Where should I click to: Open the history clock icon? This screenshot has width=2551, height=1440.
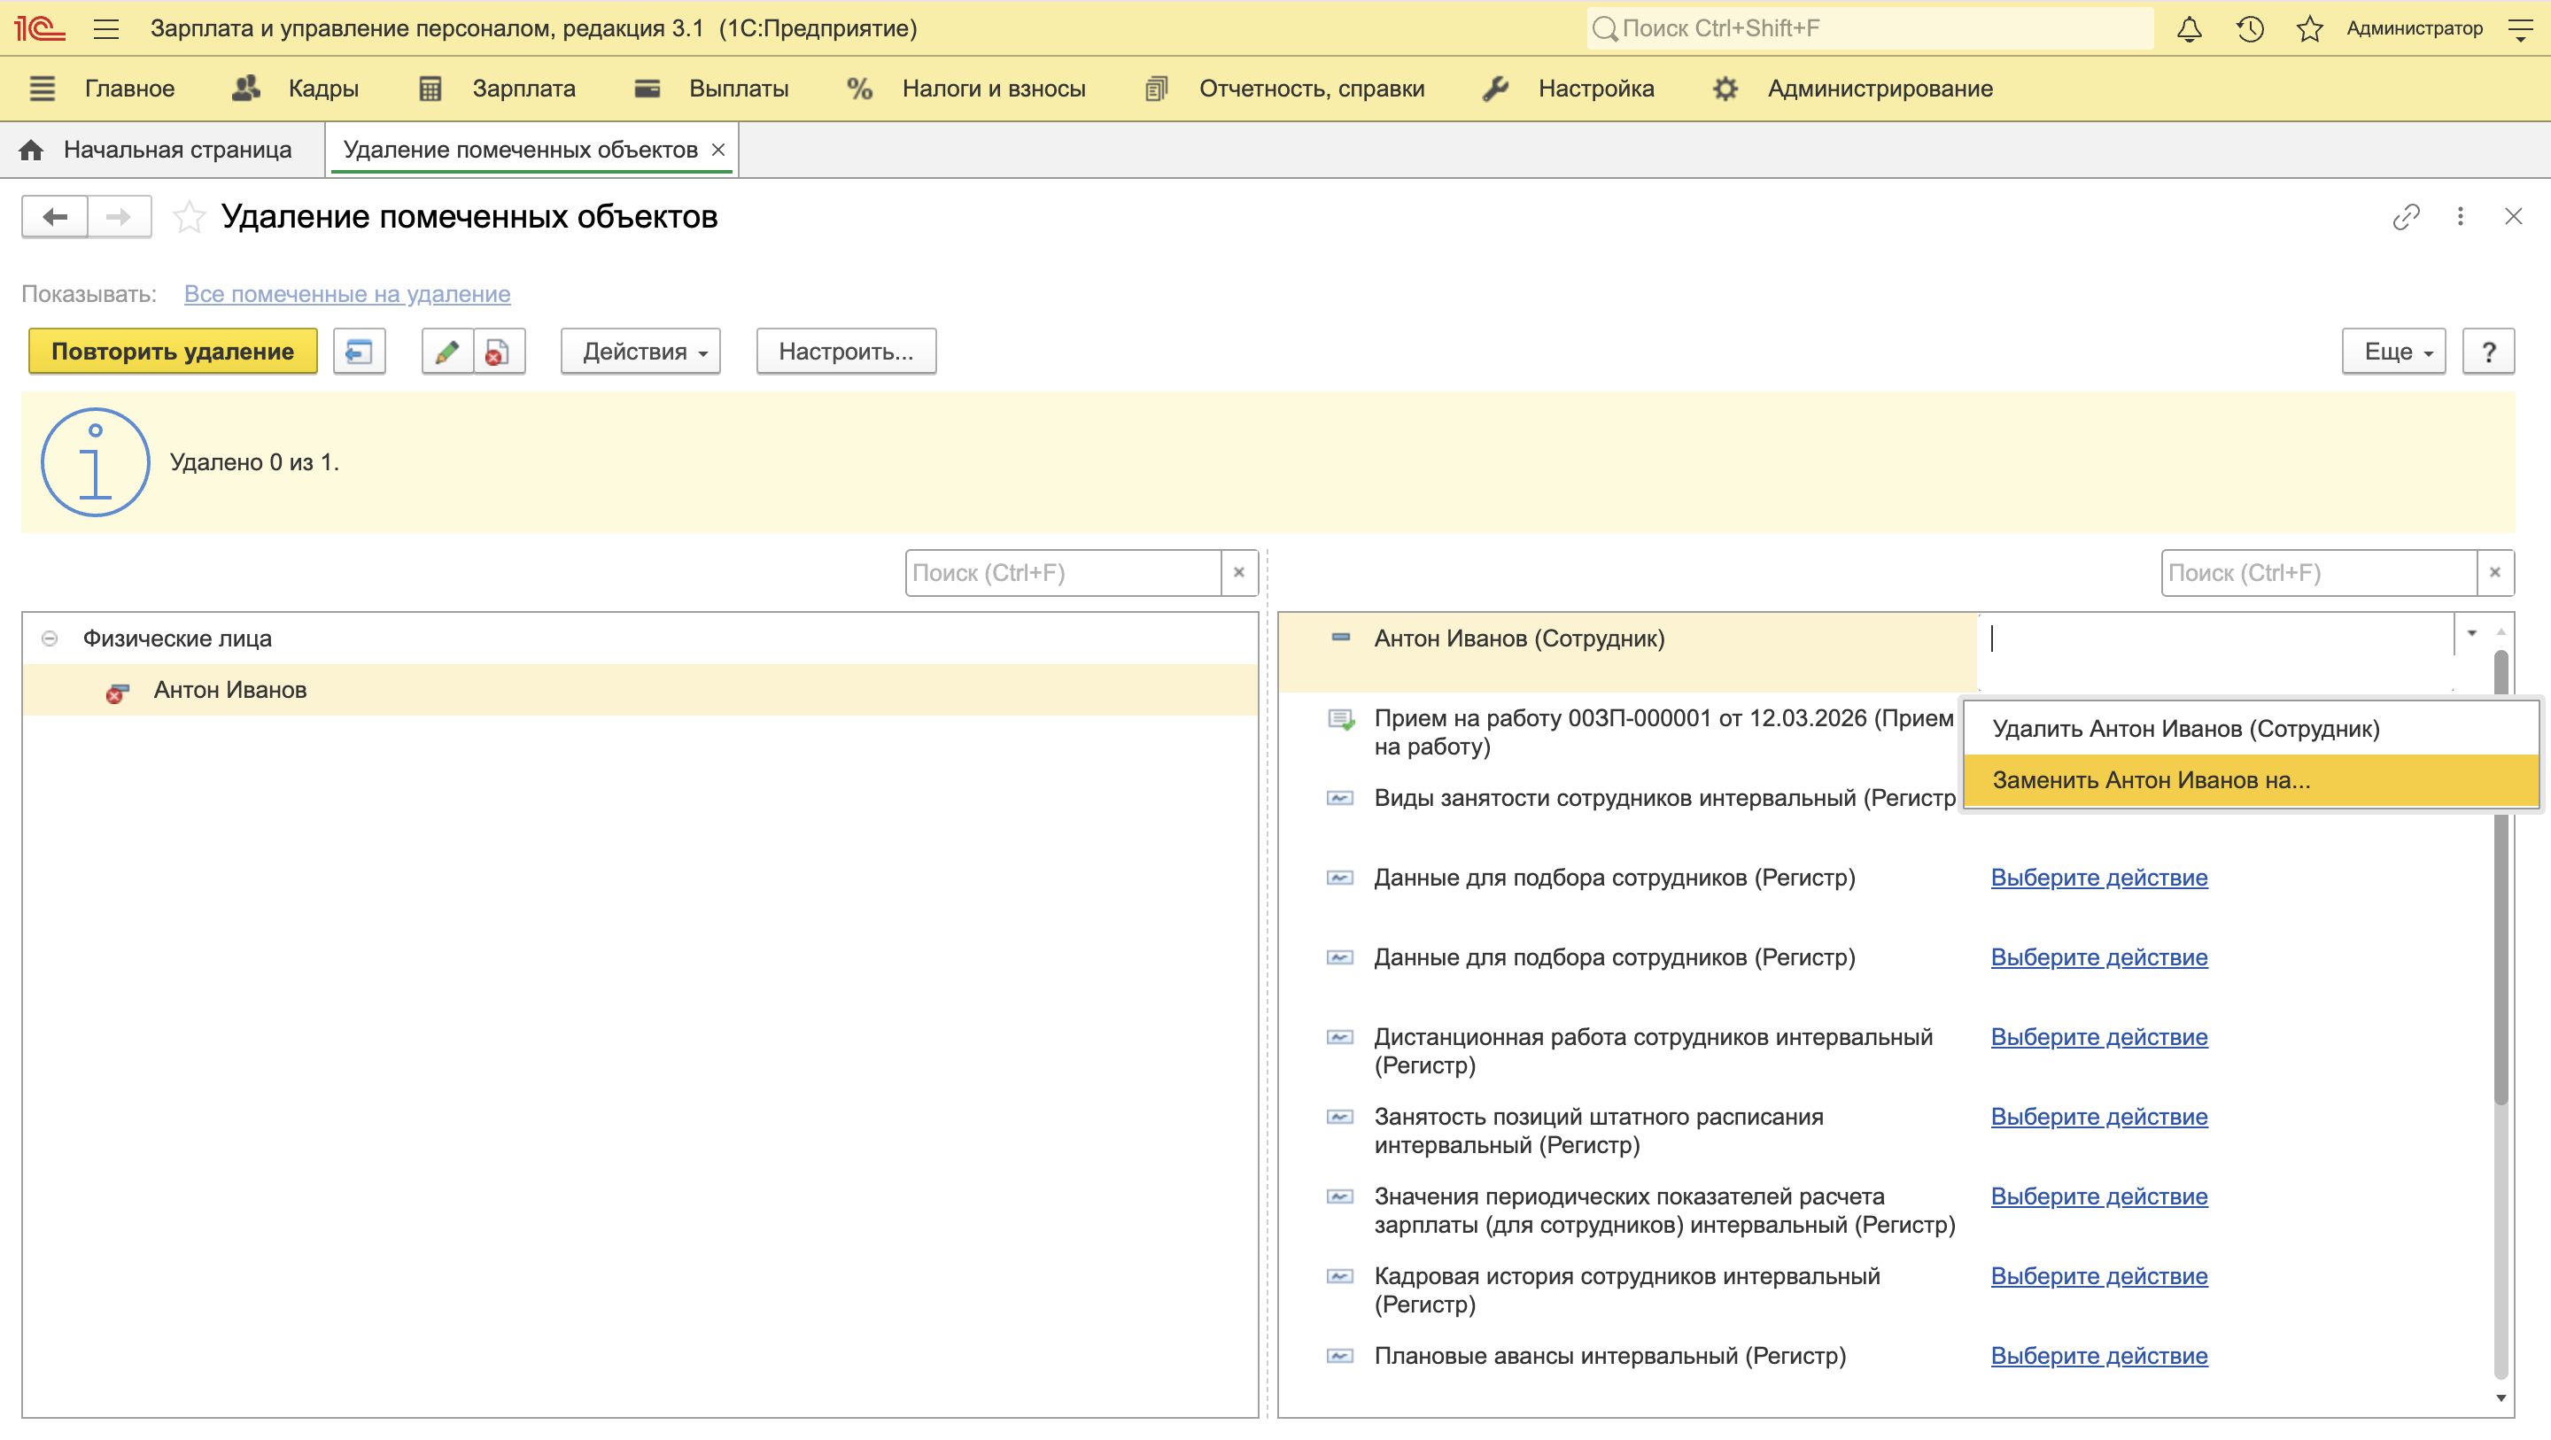pos(2249,28)
